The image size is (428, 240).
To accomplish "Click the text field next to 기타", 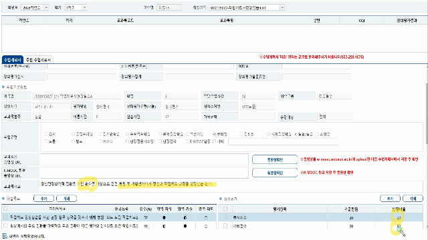I will coord(283,141).
